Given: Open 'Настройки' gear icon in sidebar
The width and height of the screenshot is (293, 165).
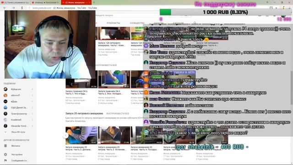Looking at the screenshot, I should point(5,154).
